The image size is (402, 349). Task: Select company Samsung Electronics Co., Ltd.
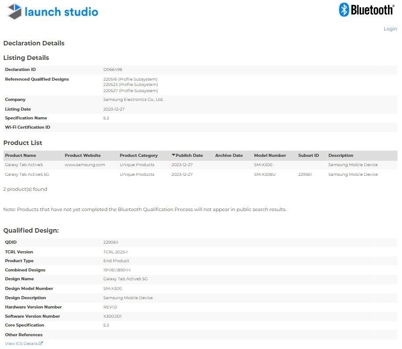pyautogui.click(x=133, y=100)
